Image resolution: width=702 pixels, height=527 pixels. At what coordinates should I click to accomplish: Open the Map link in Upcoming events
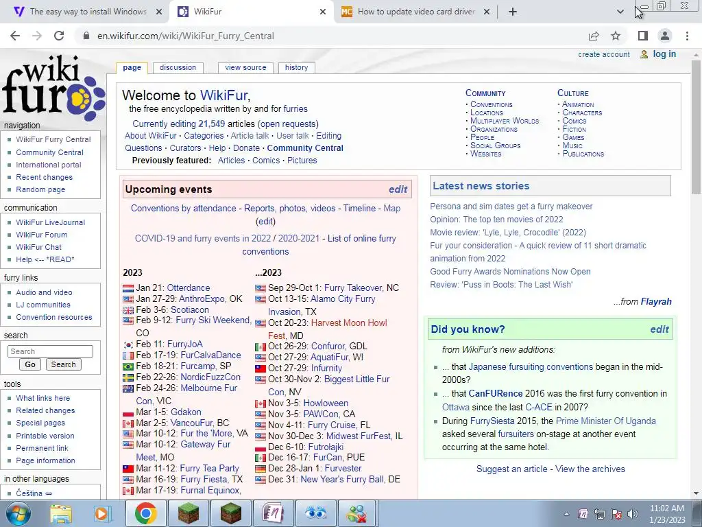[x=391, y=209]
